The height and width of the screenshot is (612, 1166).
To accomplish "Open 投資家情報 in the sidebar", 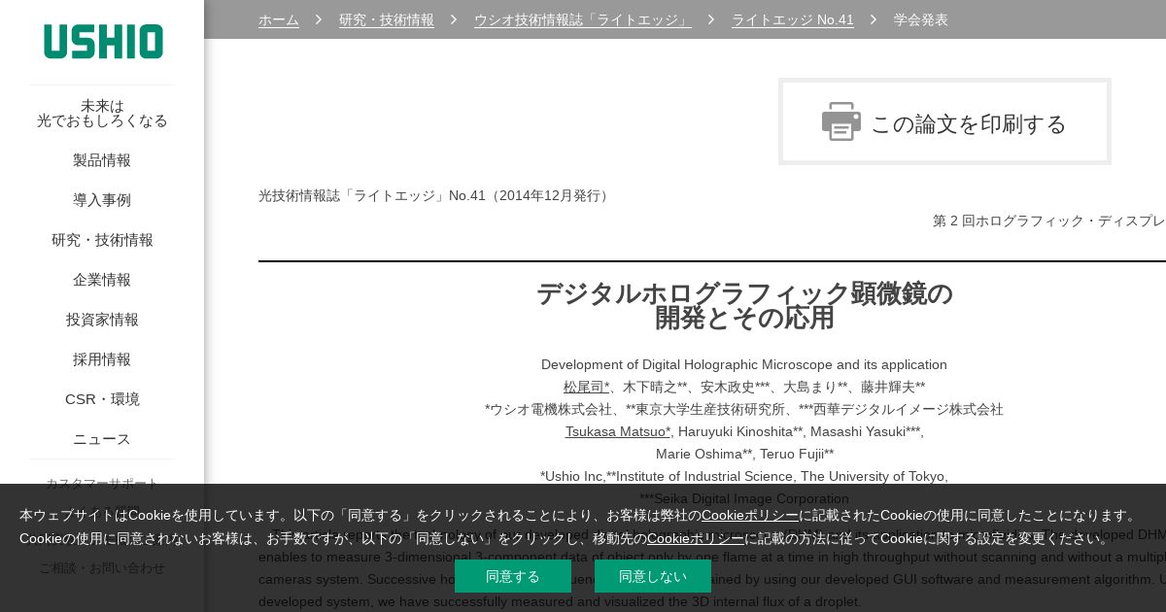I will pyautogui.click(x=102, y=320).
